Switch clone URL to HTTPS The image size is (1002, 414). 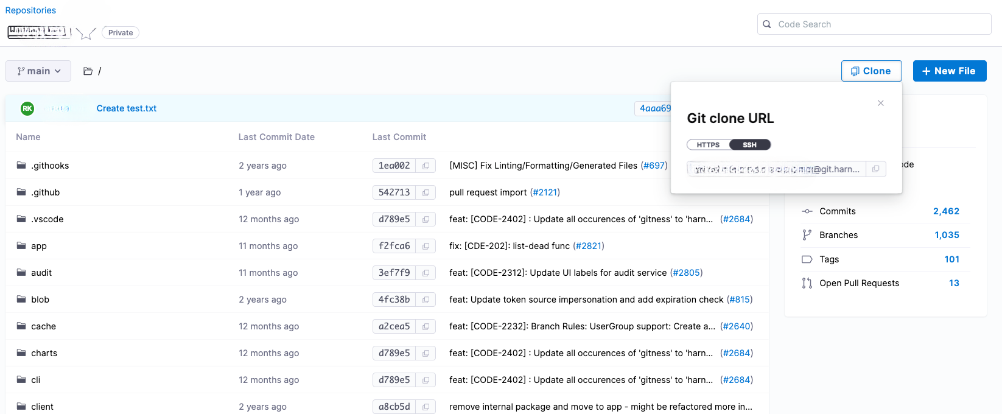[x=708, y=145]
